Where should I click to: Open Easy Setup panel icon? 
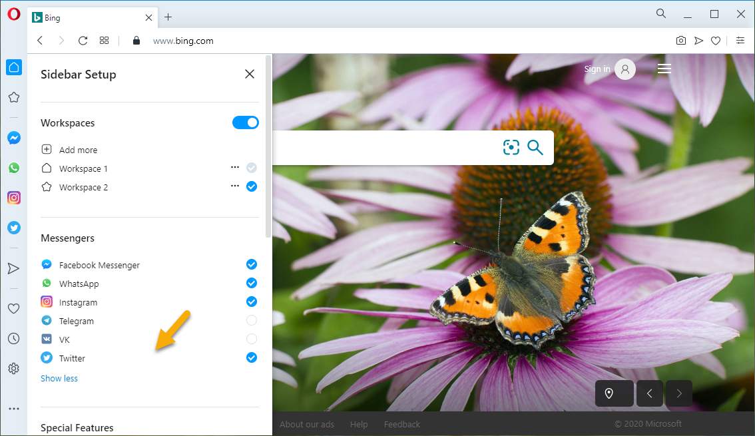[740, 41]
